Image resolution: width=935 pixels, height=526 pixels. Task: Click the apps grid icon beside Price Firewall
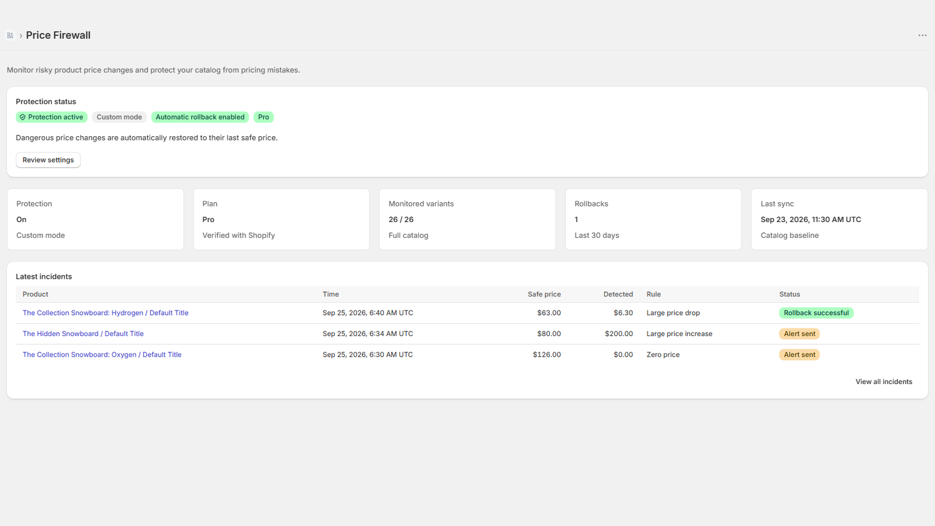click(x=10, y=36)
